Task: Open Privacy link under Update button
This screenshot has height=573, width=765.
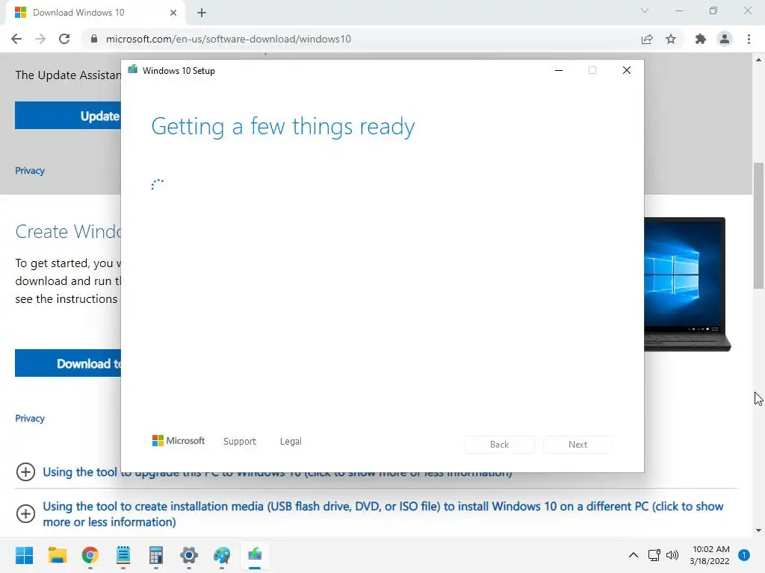Action: pos(30,171)
